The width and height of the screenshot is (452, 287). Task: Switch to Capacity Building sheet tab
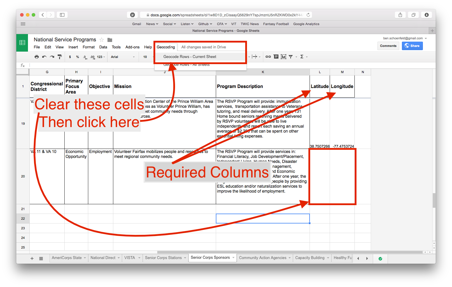pyautogui.click(x=310, y=258)
